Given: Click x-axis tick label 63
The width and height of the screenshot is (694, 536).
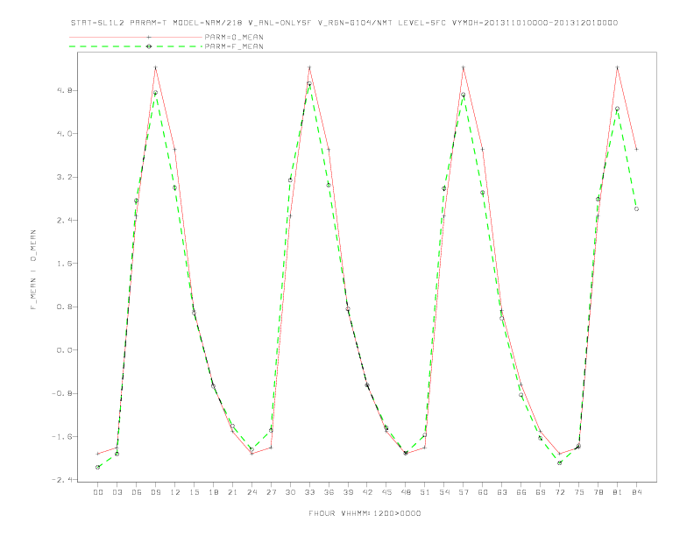Looking at the screenshot, I should [502, 492].
